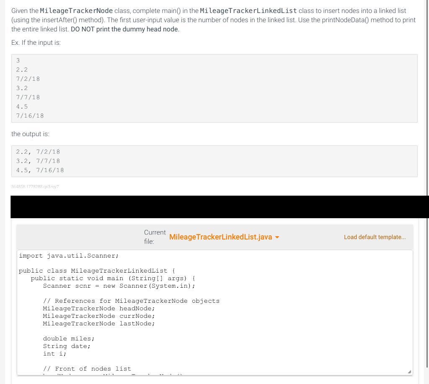429x384 pixels.
Task: Click the MileageTrackerNode class name in instructions
Action: pyautogui.click(x=76, y=10)
